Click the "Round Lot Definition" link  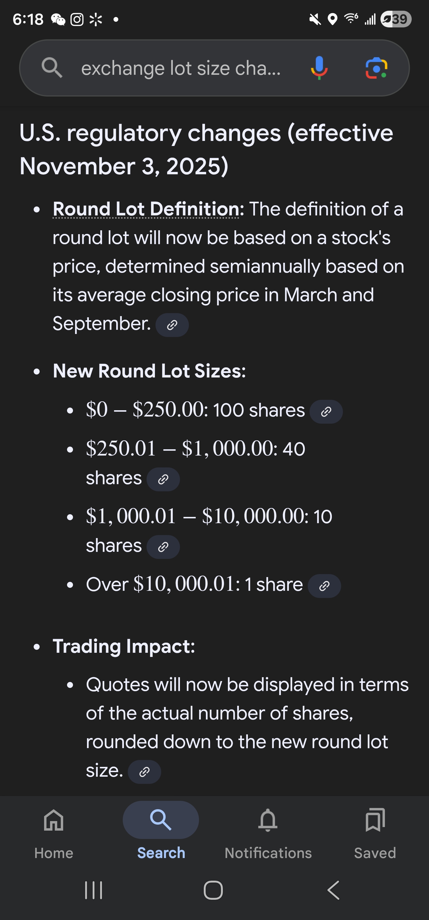tap(146, 209)
